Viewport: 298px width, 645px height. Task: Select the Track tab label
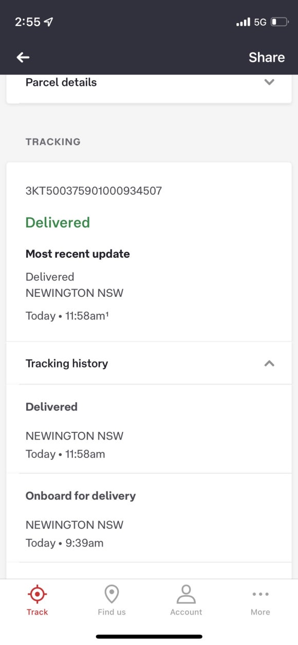tap(38, 612)
